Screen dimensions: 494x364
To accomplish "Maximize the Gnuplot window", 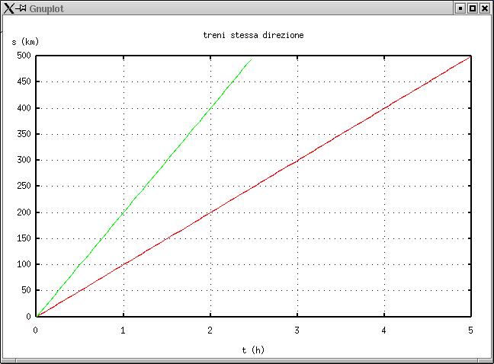I will [x=473, y=8].
